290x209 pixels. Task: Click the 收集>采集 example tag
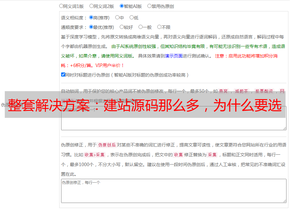tap(95, 155)
